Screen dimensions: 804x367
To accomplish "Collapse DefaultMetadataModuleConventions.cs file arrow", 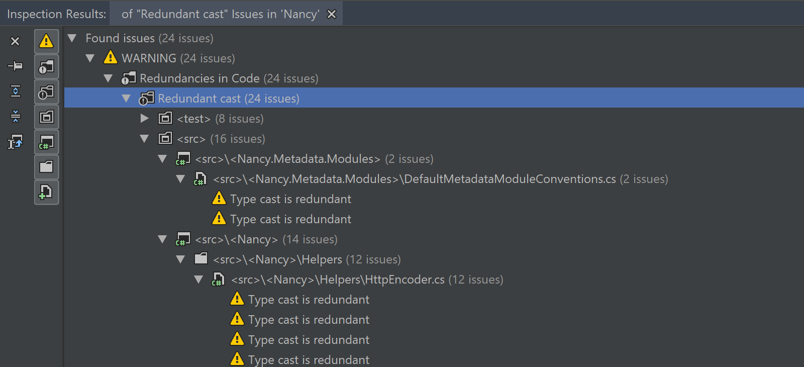I will (x=180, y=179).
